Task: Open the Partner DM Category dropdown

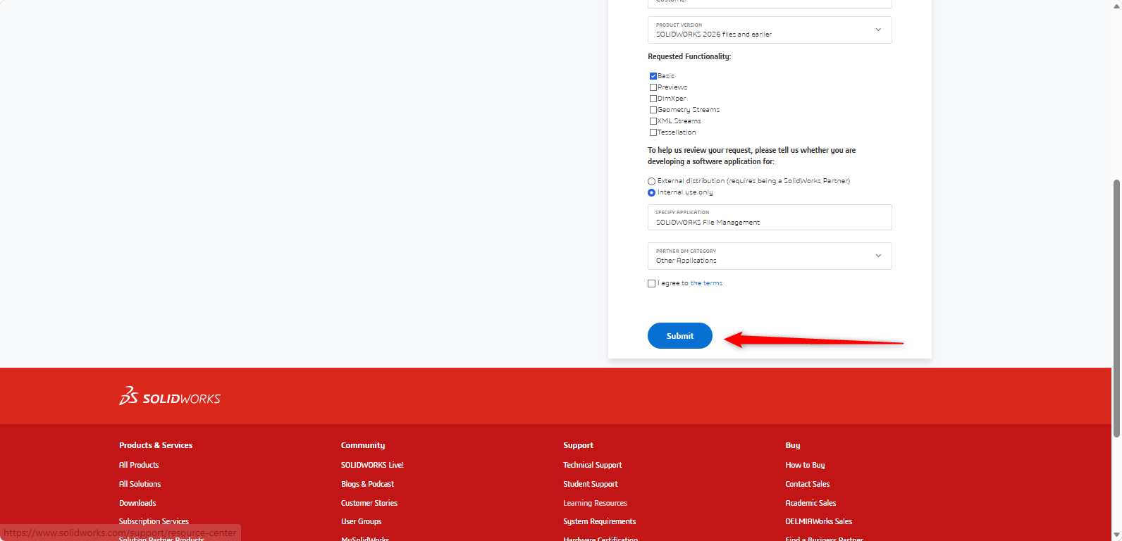Action: (x=770, y=256)
